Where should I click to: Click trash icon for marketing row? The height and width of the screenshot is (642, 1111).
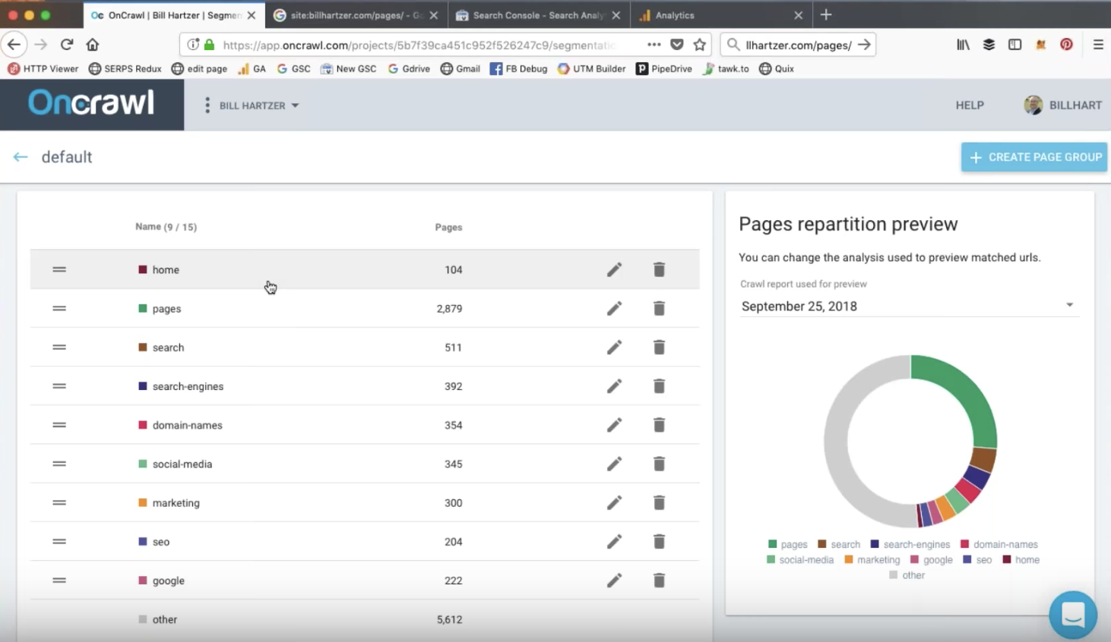click(x=659, y=502)
